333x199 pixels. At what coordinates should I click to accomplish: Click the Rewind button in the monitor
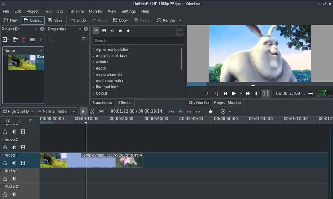(x=225, y=94)
